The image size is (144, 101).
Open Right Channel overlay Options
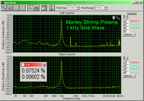tap(129, 76)
